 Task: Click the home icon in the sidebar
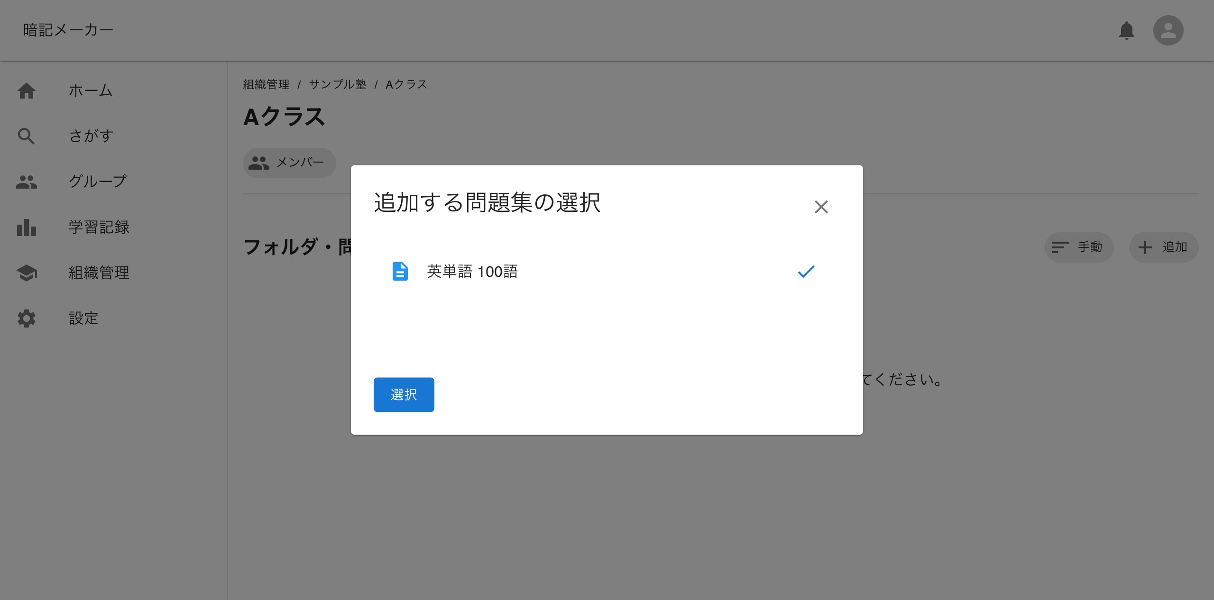pyautogui.click(x=27, y=91)
